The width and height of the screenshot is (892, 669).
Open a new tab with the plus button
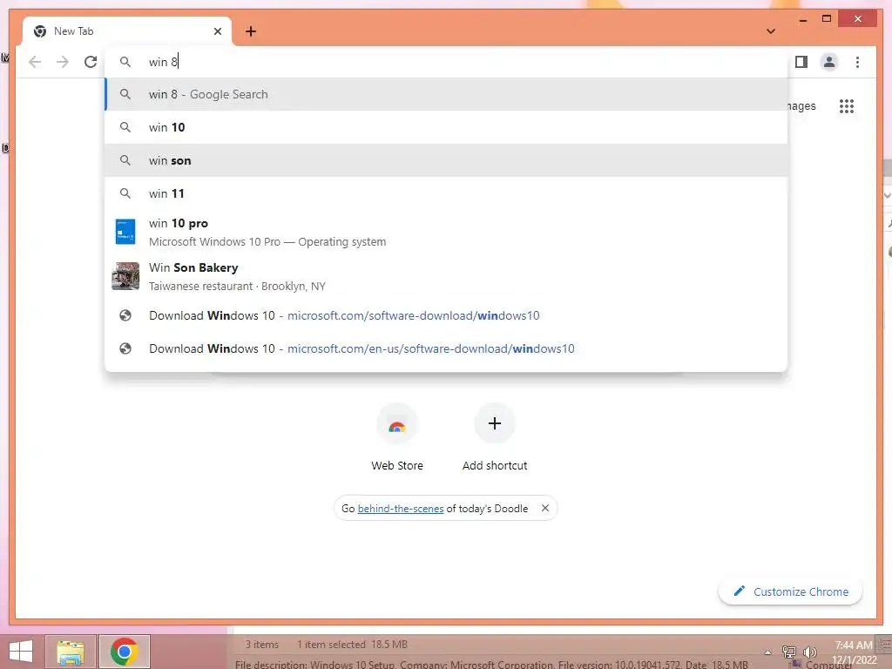tap(251, 31)
